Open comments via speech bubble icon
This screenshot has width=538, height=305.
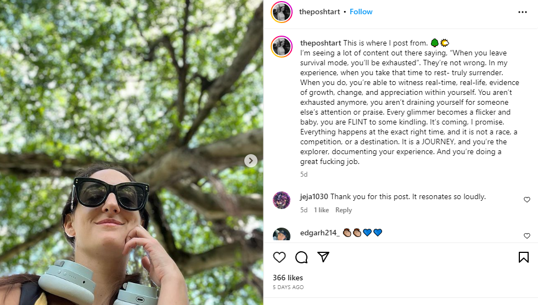click(301, 257)
